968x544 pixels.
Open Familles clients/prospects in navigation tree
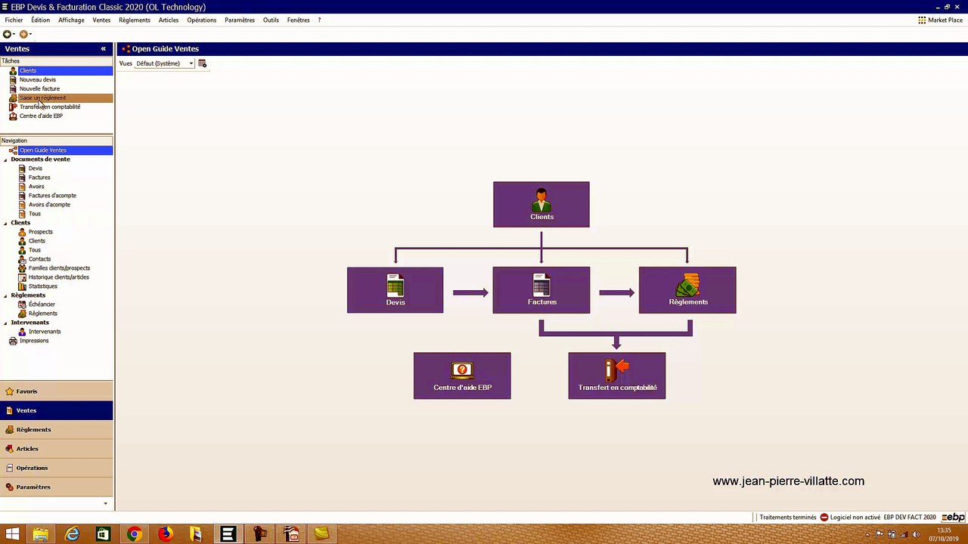[x=59, y=268]
